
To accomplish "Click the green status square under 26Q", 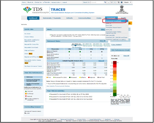I will tap(80, 52).
